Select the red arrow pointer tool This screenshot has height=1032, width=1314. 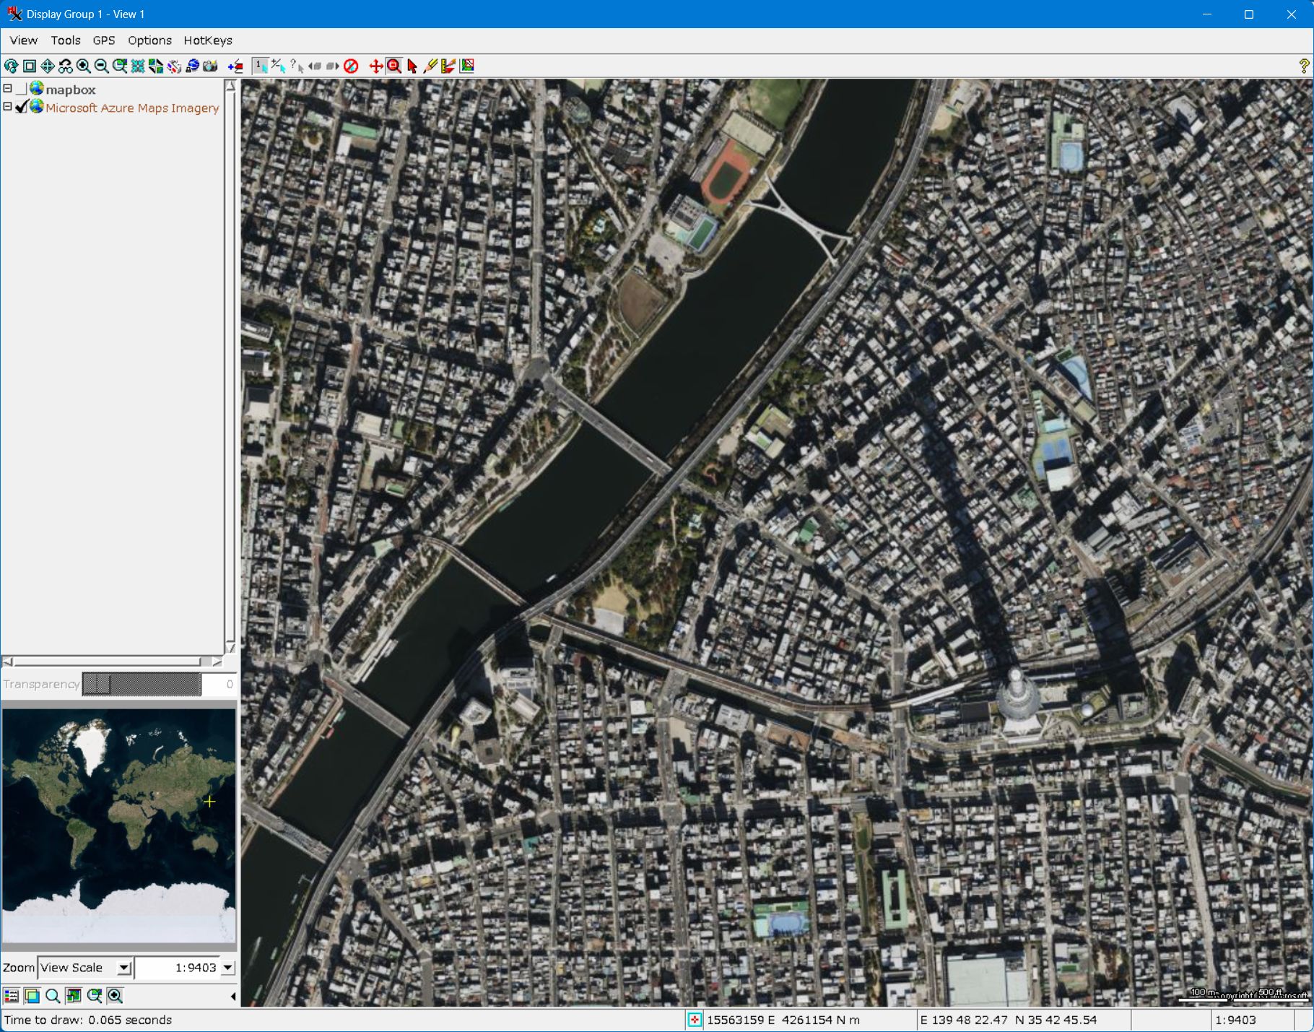click(x=412, y=66)
